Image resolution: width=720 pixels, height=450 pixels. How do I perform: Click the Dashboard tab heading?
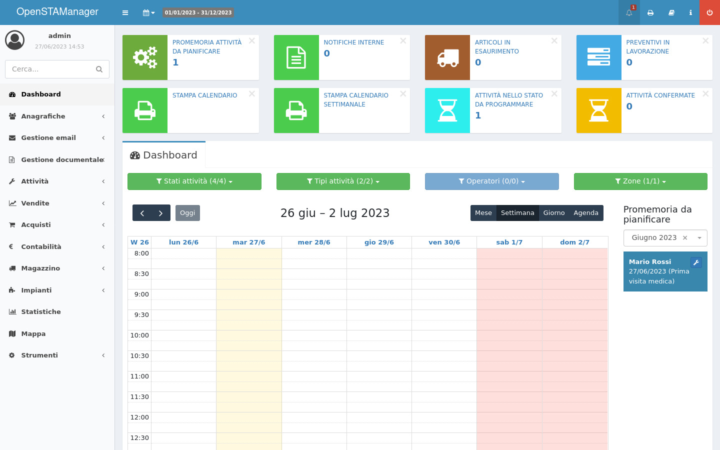tap(164, 155)
